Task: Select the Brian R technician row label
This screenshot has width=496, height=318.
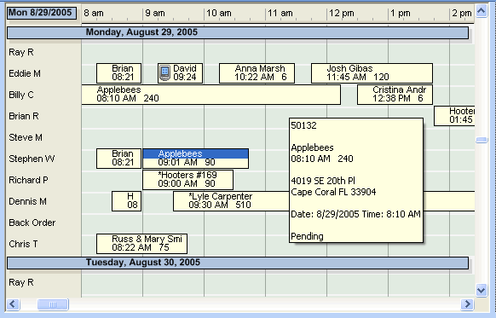Action: pos(24,116)
